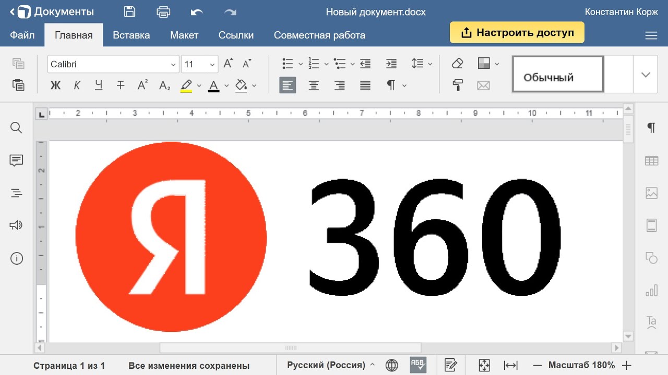This screenshot has height=375, width=668.
Task: Open the Файл menu
Action: (22, 35)
